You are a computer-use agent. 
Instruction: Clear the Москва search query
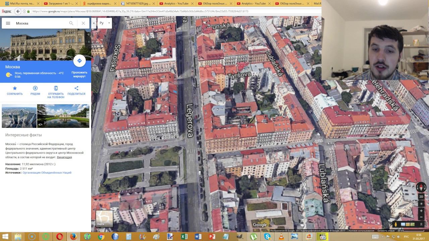point(83,23)
